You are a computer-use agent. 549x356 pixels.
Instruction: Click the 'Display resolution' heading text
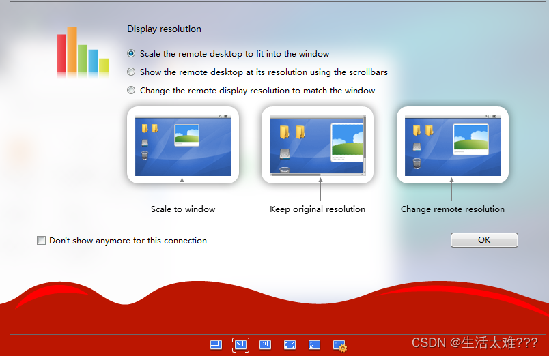[x=164, y=29]
